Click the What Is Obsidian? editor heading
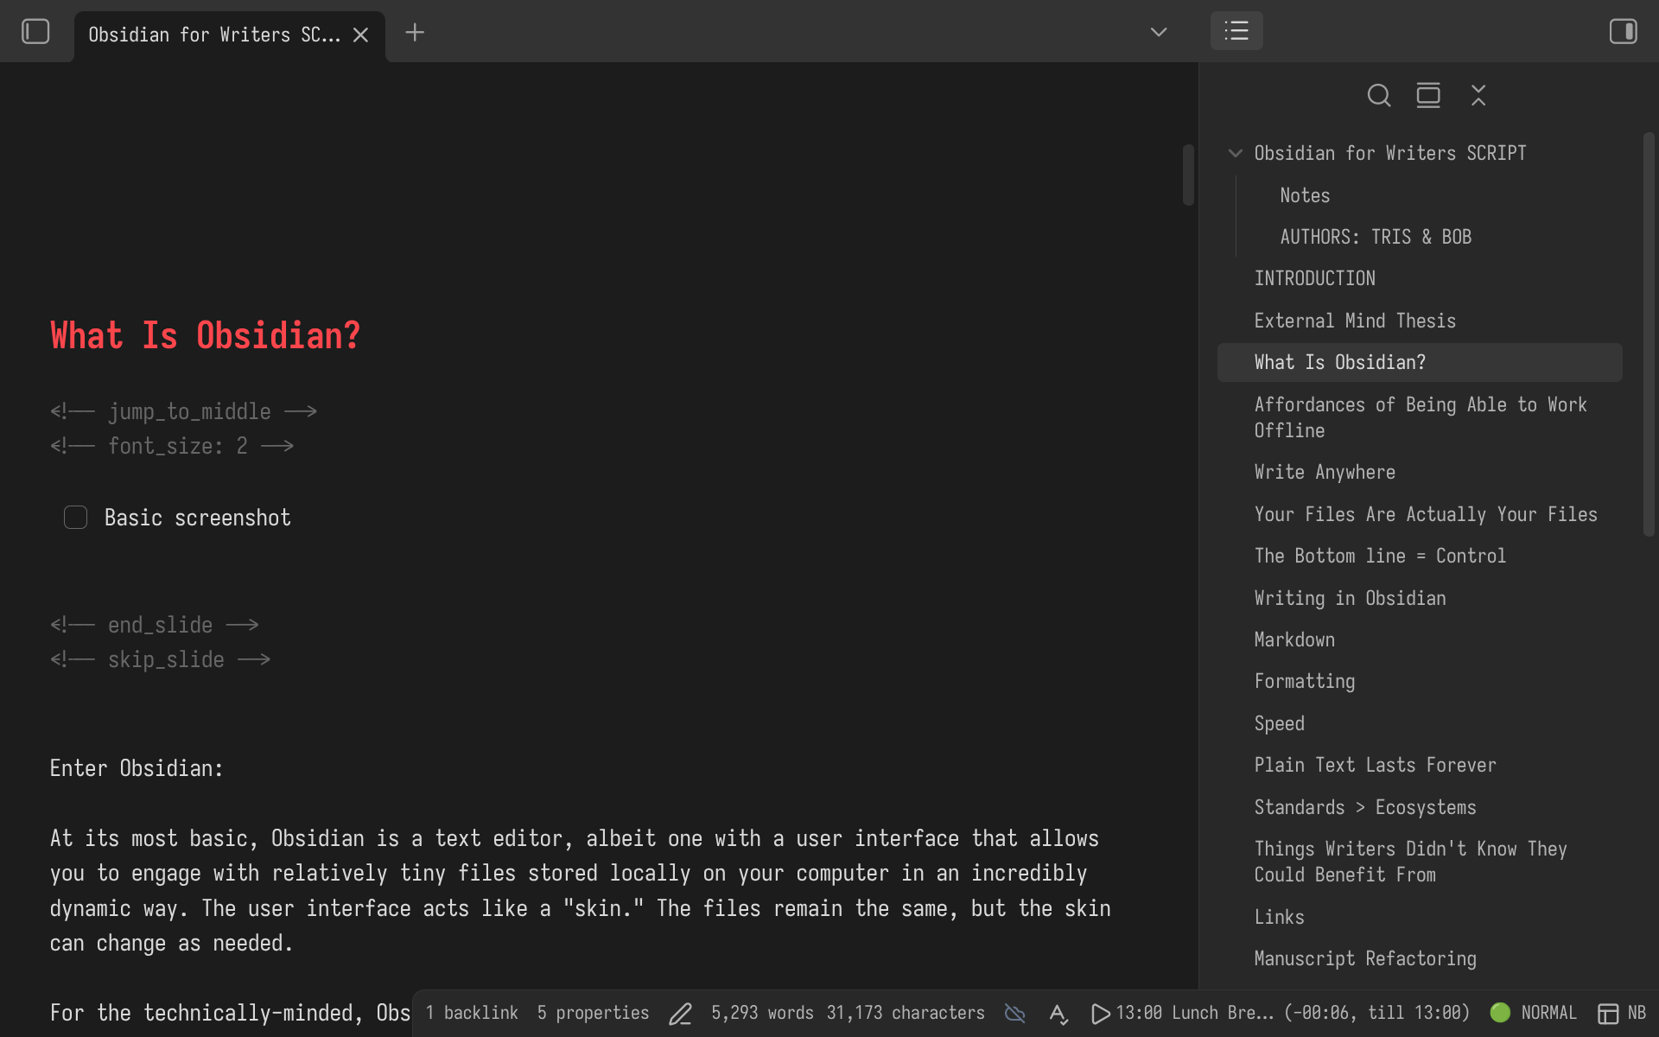The width and height of the screenshot is (1659, 1037). point(206,335)
